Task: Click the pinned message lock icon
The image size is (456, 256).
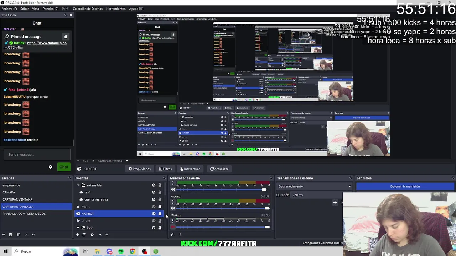Action: (x=66, y=37)
